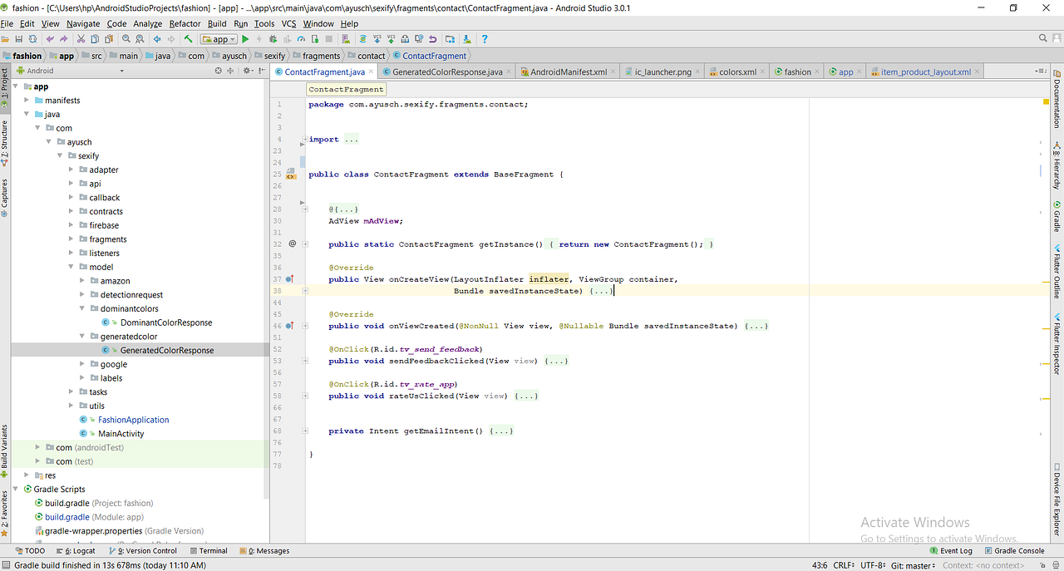Open Search Everywhere magnifier at top right
The width and height of the screenshot is (1064, 571).
1042,38
